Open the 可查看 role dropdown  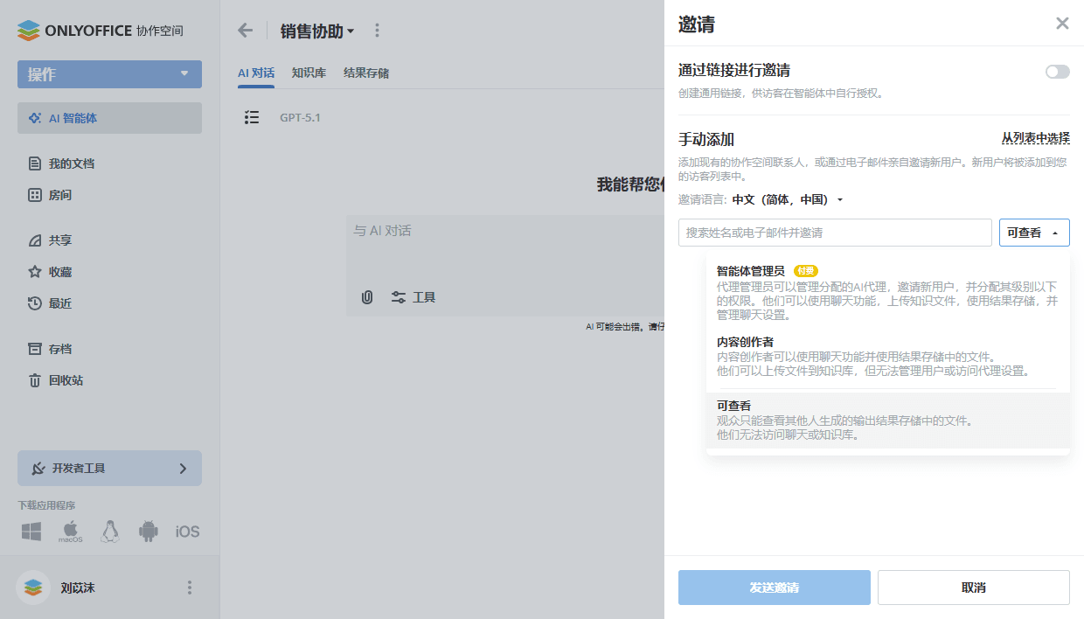(x=1034, y=233)
